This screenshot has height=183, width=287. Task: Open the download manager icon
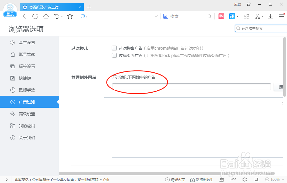(x=270, y=16)
